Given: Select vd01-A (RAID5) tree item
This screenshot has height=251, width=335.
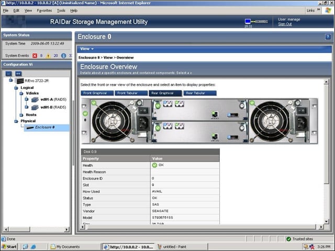Looking at the screenshot, I should [x=53, y=99].
